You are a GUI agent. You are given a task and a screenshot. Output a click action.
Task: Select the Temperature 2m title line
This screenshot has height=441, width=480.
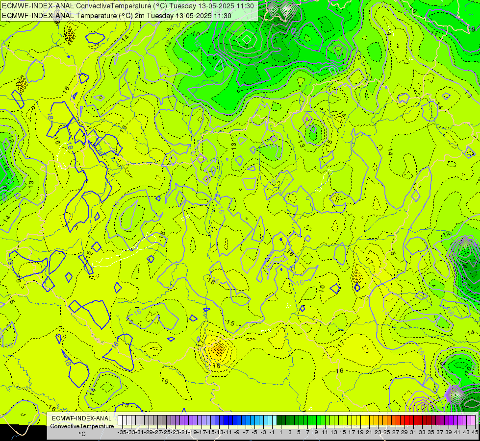(x=116, y=16)
